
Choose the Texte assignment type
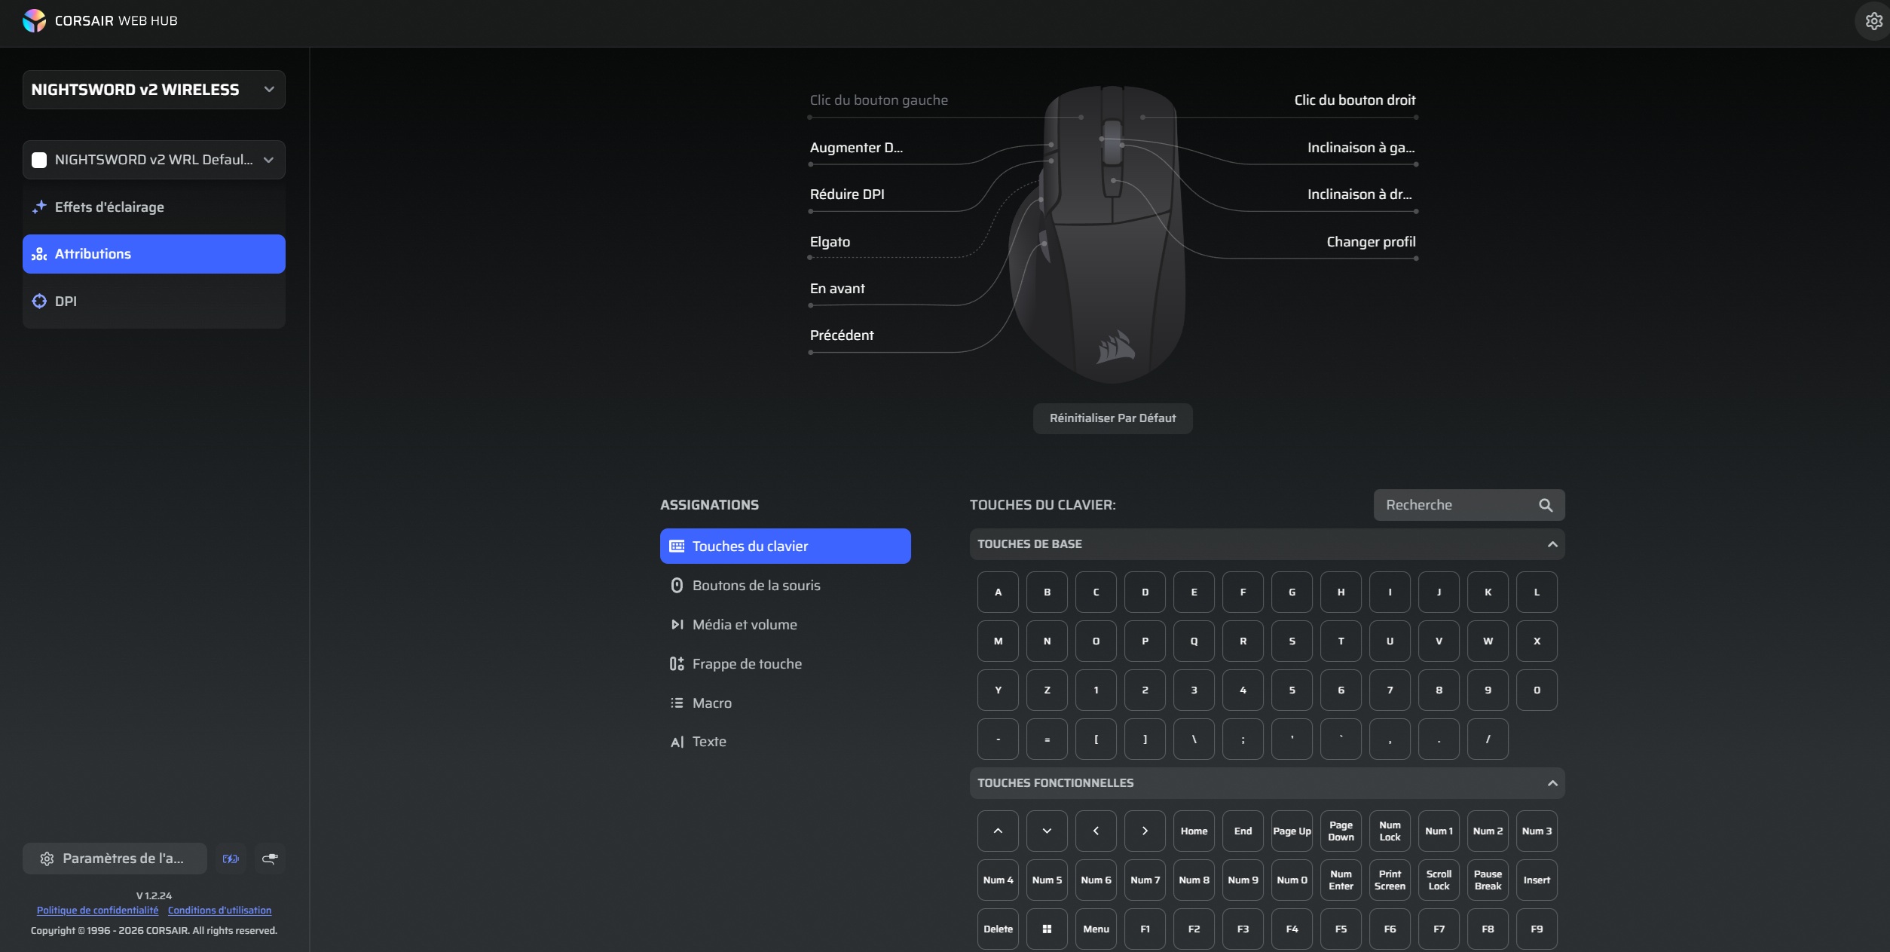coord(785,742)
